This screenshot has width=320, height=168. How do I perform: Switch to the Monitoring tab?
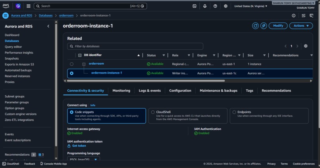(x=121, y=91)
